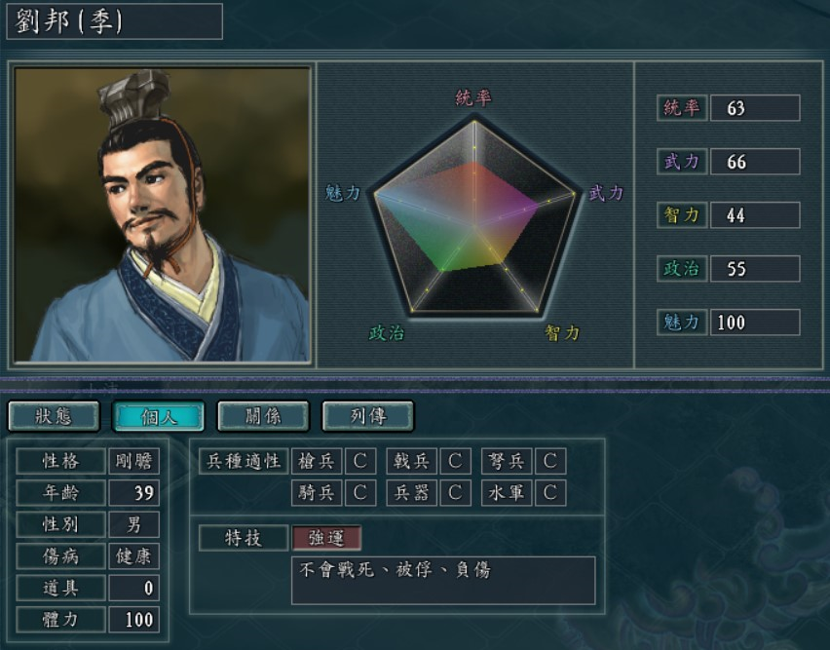This screenshot has height=650, width=830.
Task: Click the 騎兵 troop aptitude cell
Action: [x=316, y=493]
